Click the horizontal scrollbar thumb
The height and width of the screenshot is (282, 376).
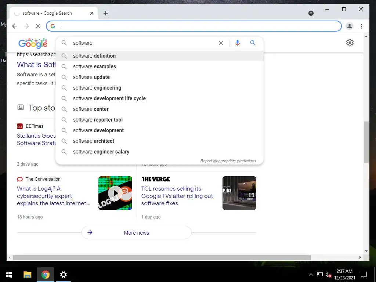point(162,257)
